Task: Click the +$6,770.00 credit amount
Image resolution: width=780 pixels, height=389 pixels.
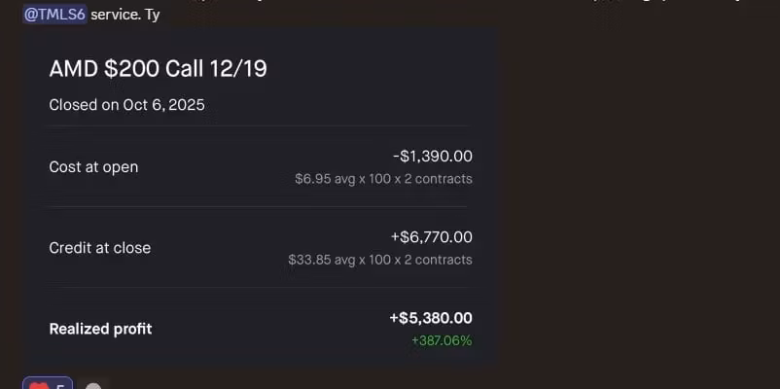Action: coord(430,237)
